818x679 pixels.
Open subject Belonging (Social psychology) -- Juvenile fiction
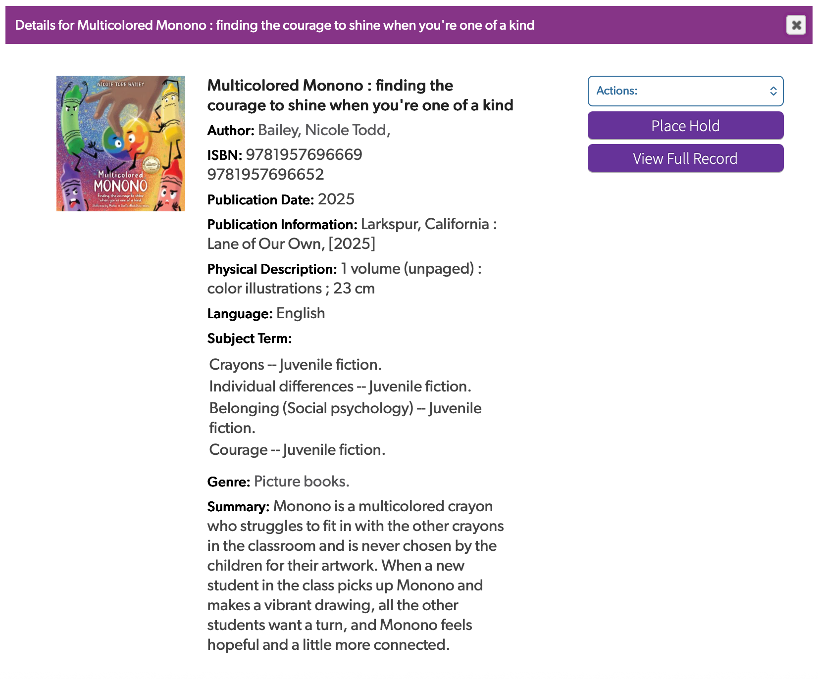pyautogui.click(x=345, y=418)
